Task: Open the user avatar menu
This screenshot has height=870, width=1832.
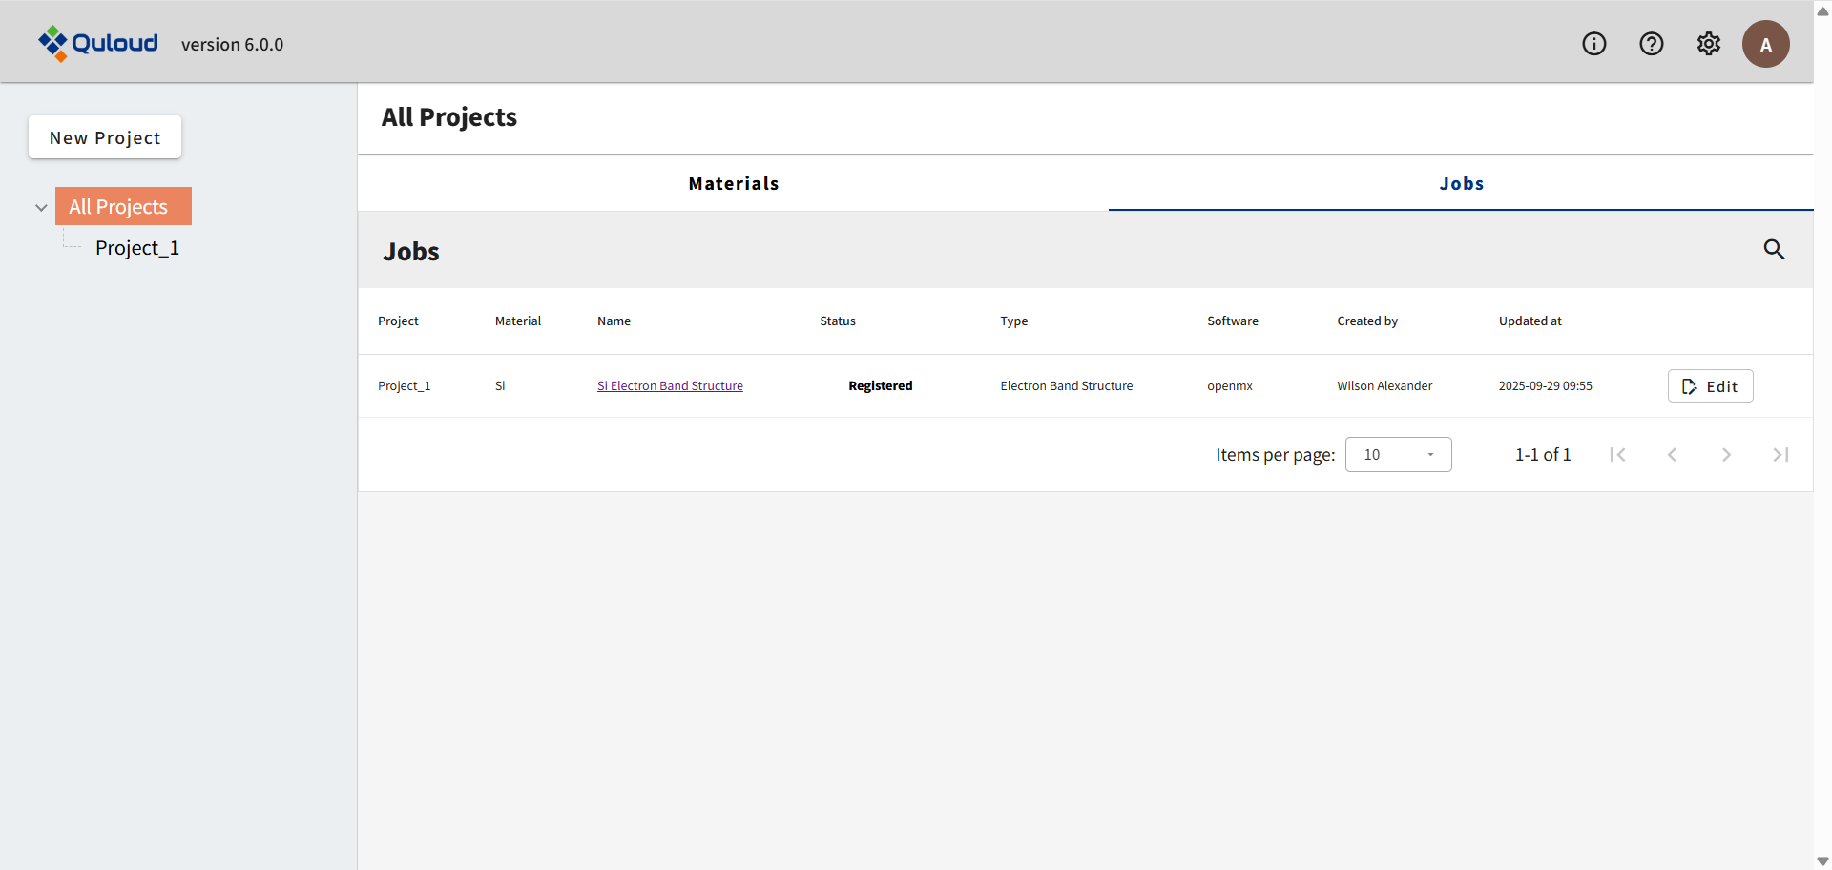Action: tap(1765, 44)
